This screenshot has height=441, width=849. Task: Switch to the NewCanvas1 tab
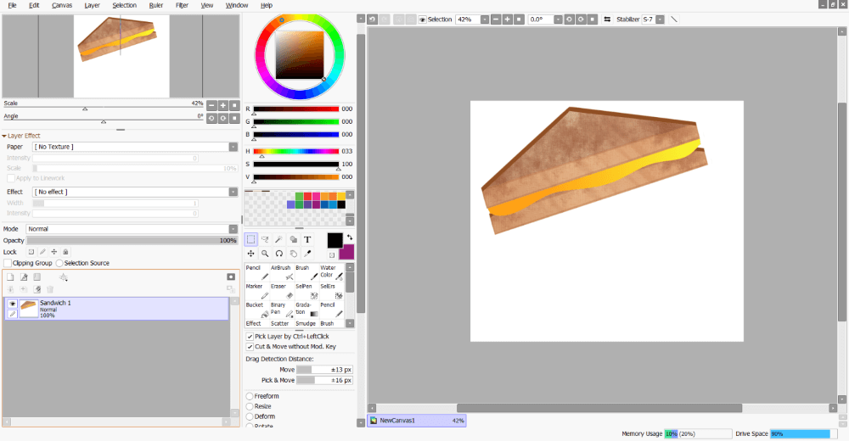pos(416,421)
